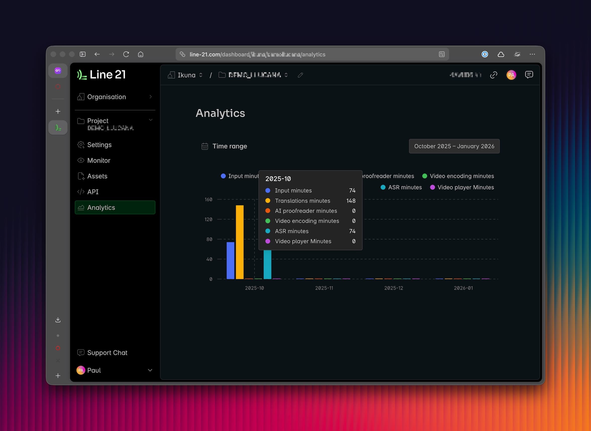Click the PA user avatar in header

click(x=511, y=75)
